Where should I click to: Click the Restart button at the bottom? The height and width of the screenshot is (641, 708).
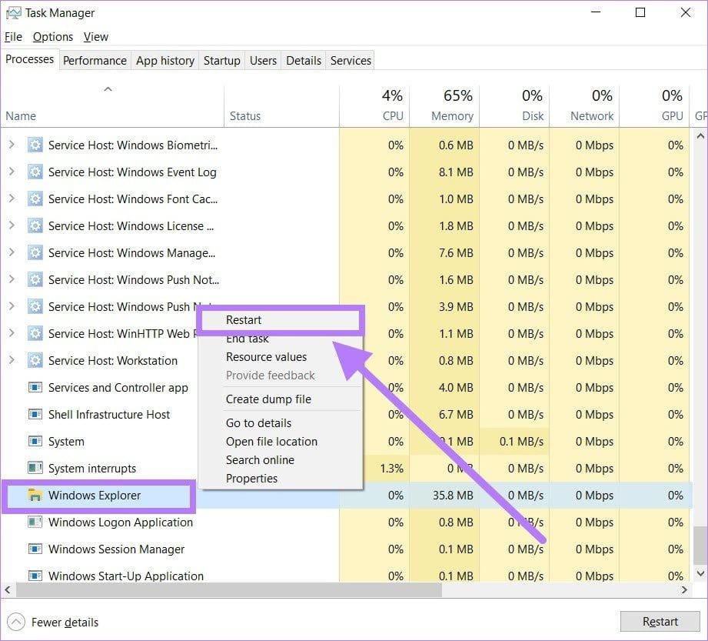point(660,622)
